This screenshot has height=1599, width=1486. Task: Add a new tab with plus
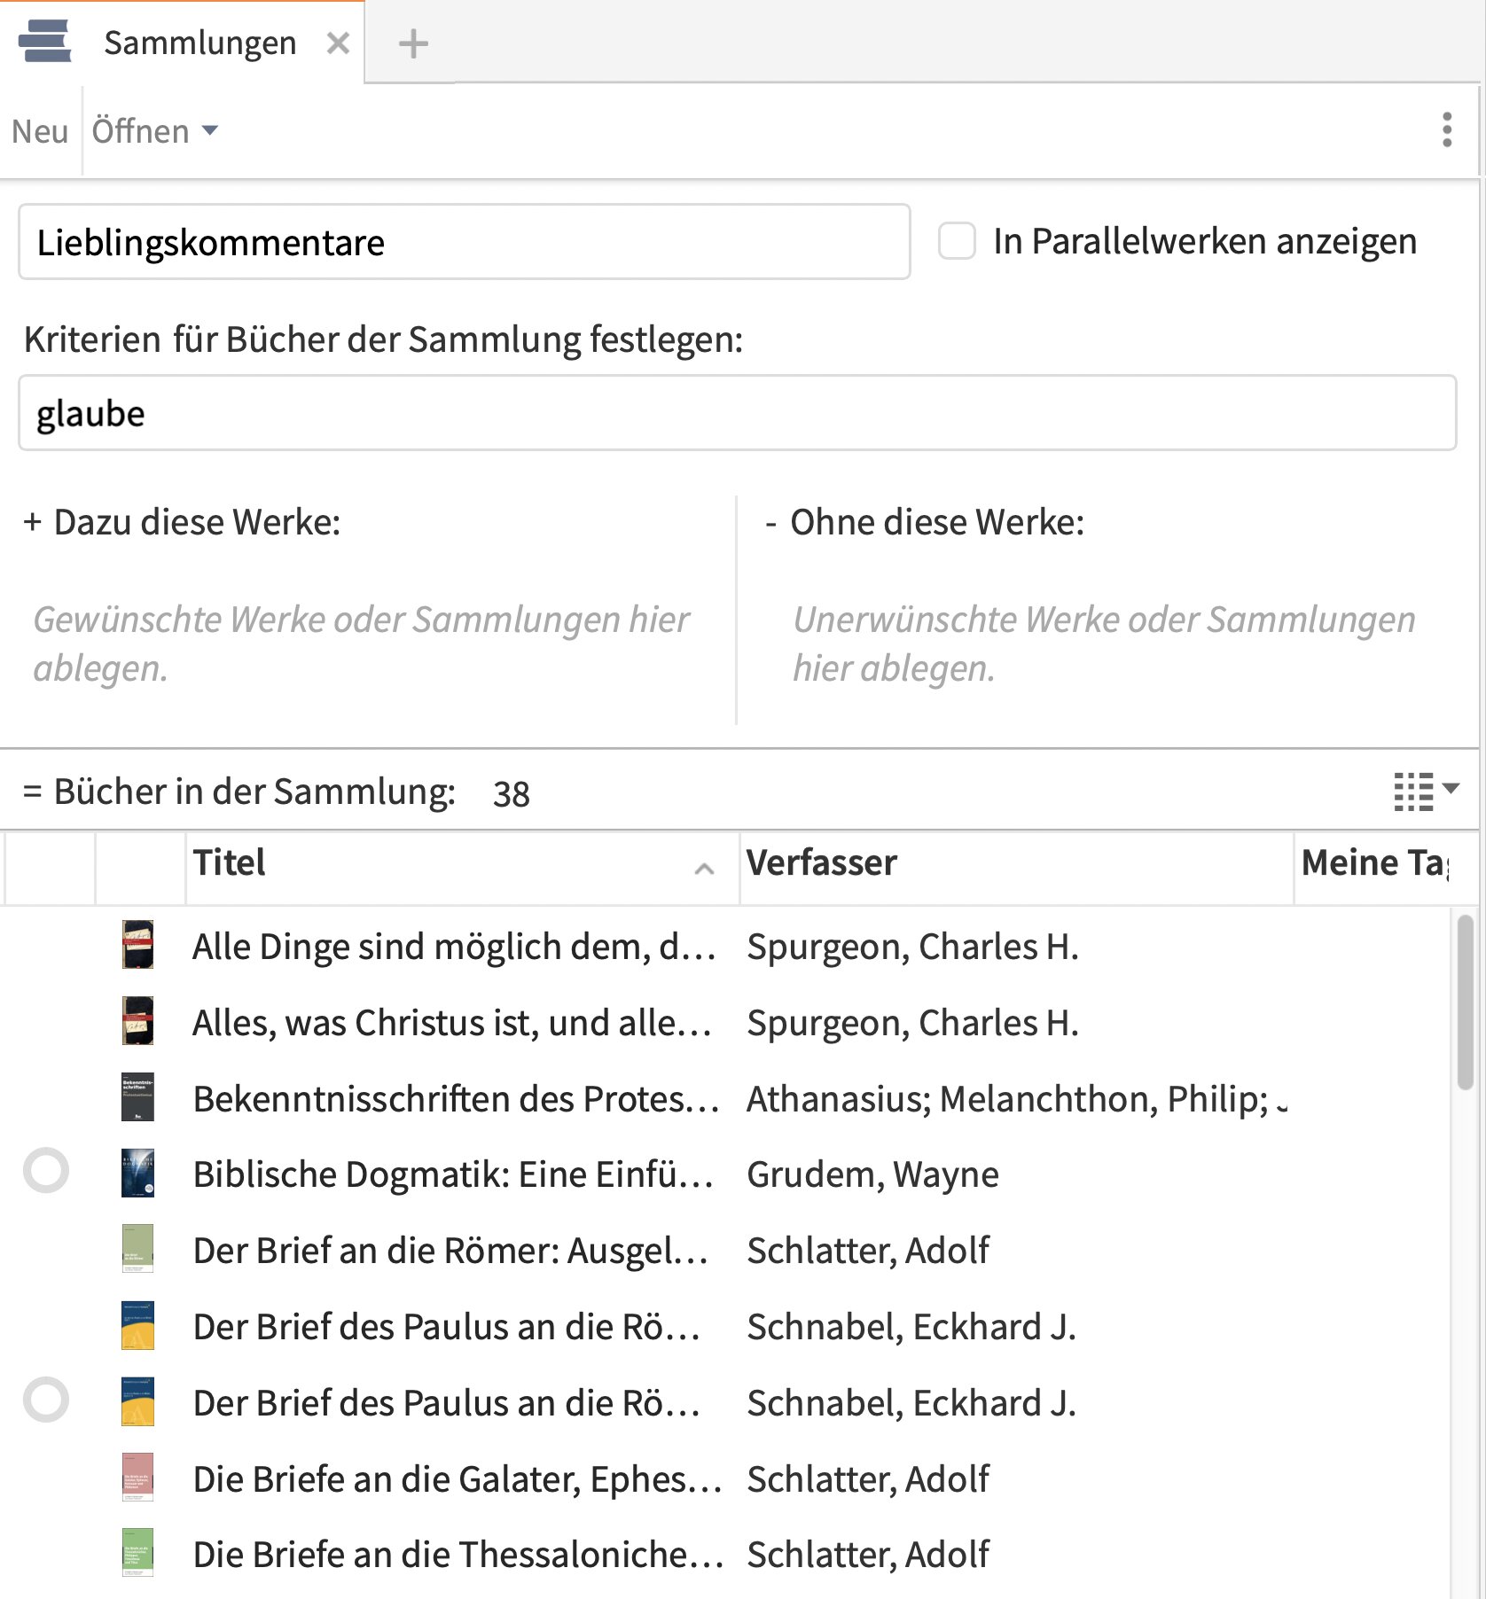(413, 43)
